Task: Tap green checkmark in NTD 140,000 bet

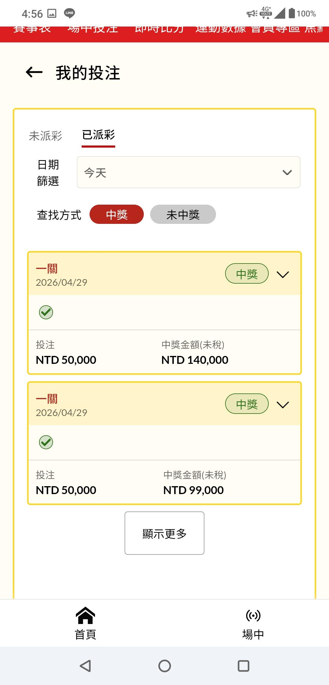Action: tap(46, 312)
